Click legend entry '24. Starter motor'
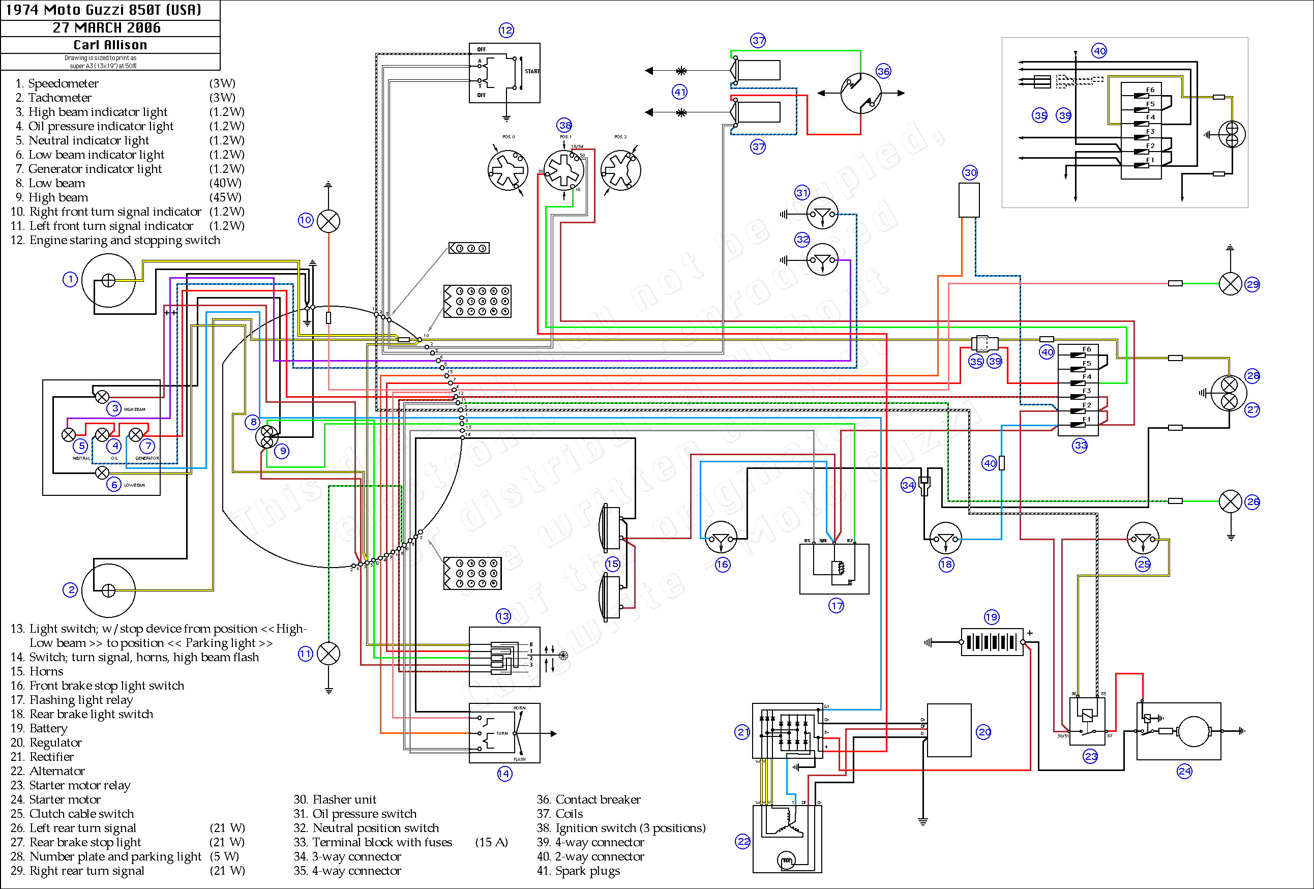The image size is (1314, 889). pos(55,799)
